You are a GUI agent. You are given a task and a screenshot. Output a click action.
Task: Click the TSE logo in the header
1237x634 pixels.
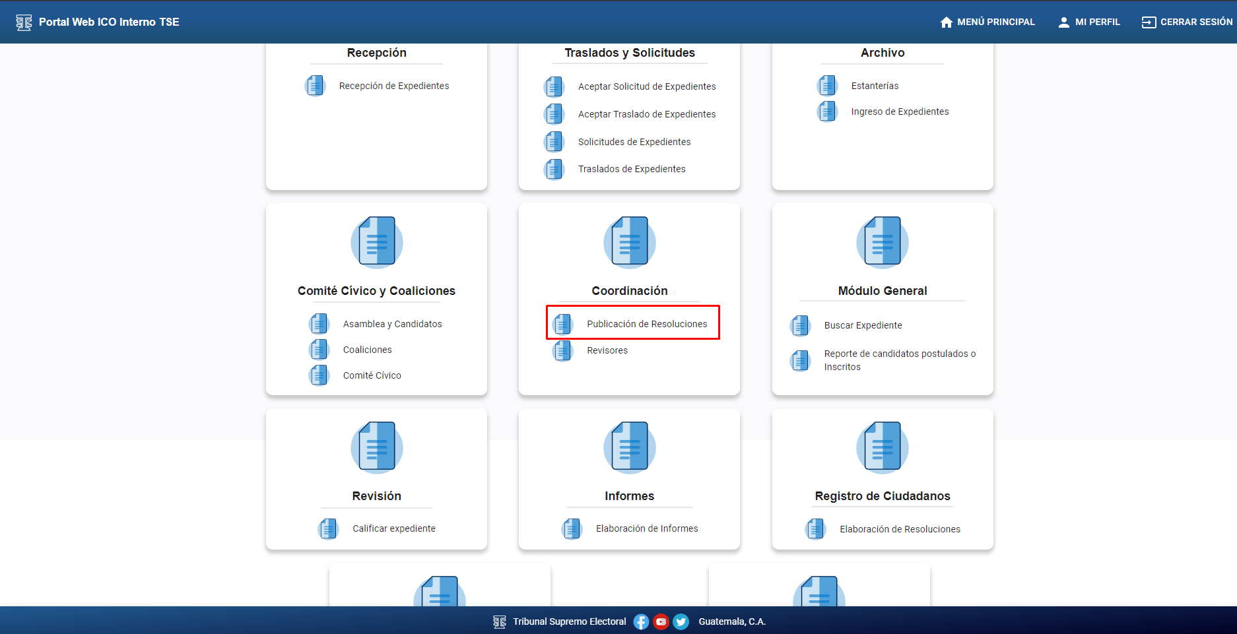24,21
